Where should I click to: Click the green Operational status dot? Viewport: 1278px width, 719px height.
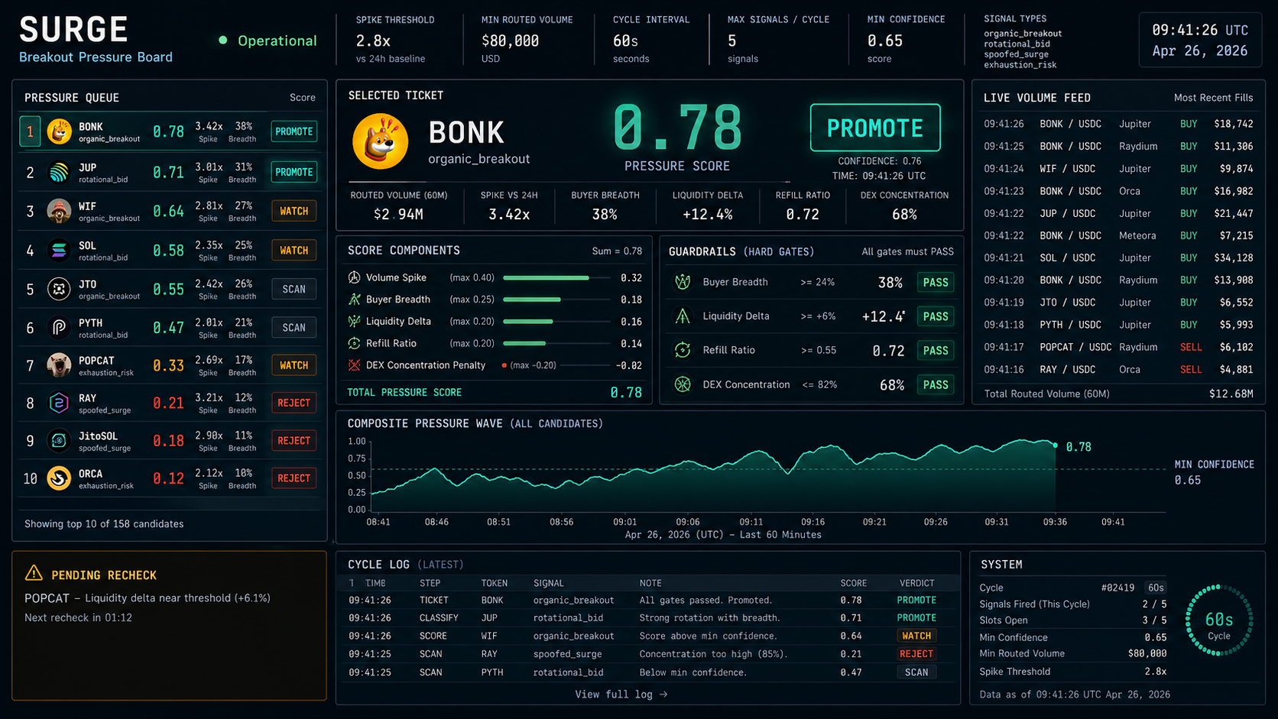[223, 40]
